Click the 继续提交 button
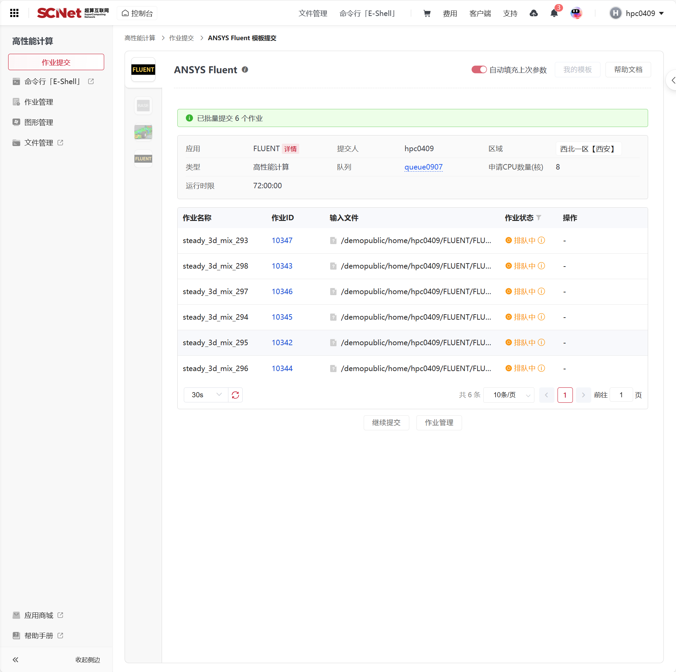The image size is (676, 672). [386, 422]
